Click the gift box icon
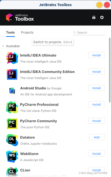 click(94, 17)
